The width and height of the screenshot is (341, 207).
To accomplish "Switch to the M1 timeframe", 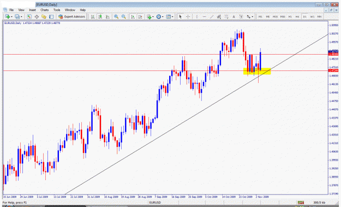I will (x=260, y=16).
